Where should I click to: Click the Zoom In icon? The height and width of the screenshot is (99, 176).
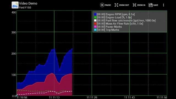coord(134,5)
